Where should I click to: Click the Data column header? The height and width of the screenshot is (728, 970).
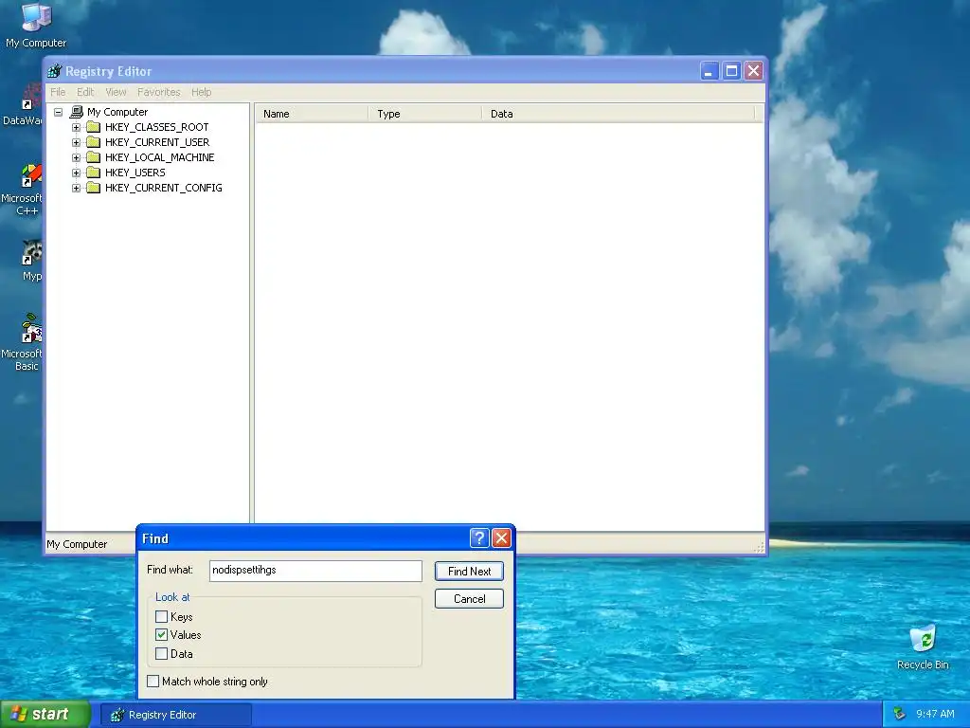(619, 114)
